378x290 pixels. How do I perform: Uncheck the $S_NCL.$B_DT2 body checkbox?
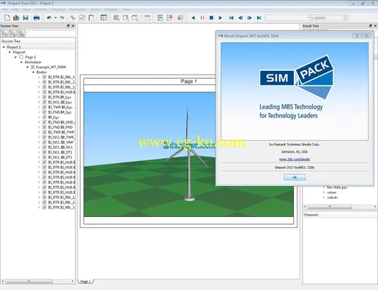click(44, 157)
